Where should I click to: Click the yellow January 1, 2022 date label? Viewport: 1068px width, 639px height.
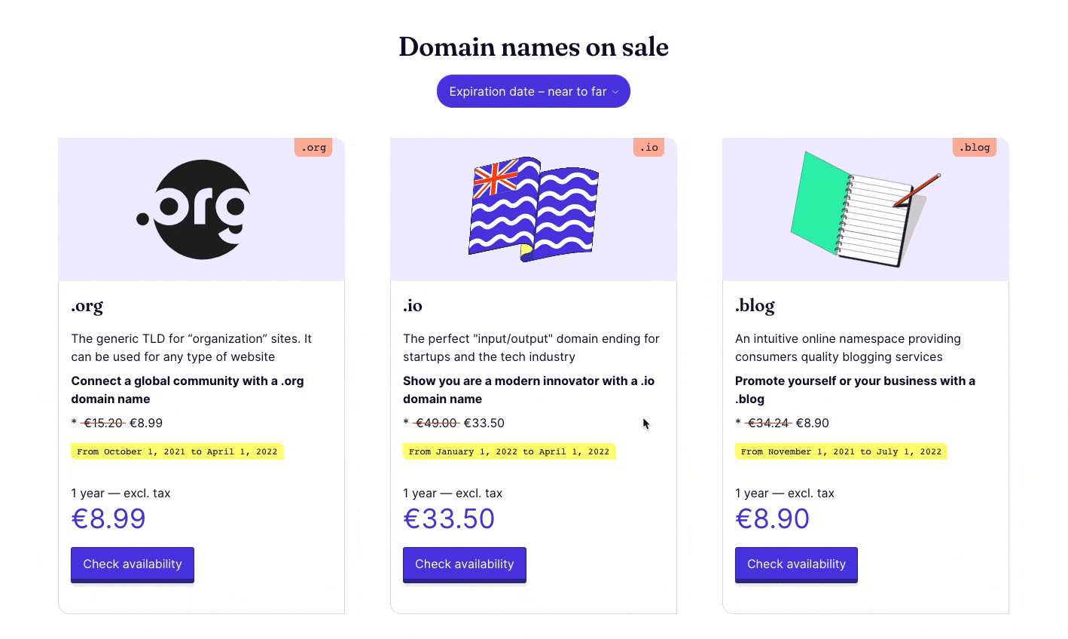[509, 452]
